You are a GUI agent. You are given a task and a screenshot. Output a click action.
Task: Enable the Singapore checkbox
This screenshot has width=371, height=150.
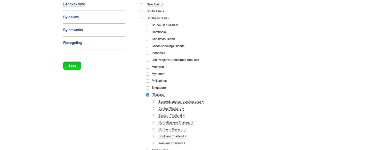click(x=148, y=88)
